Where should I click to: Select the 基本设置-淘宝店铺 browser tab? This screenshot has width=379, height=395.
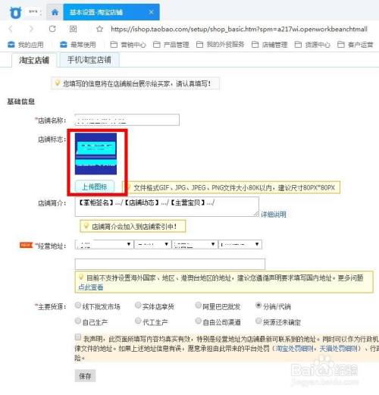[x=111, y=12]
